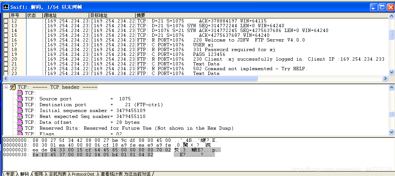Screen dimensions: 395x176
Task: Select frame 13 SYN SEQ=314772244 summary
Action: [211, 26]
